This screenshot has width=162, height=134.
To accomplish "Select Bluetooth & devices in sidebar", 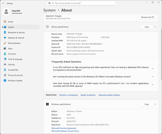I will 21,32.
